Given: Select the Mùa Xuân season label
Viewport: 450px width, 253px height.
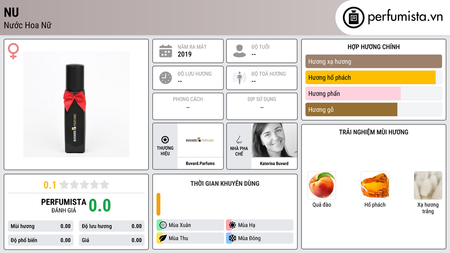Looking at the screenshot, I should 180,225.
